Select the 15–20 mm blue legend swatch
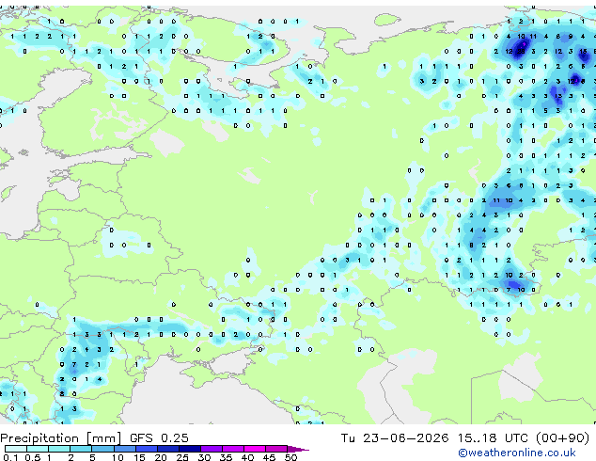This screenshot has height=461, width=596. (146, 449)
